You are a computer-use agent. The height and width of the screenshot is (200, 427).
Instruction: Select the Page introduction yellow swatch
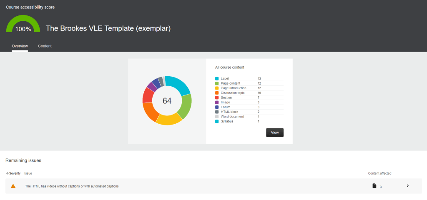pyautogui.click(x=217, y=88)
